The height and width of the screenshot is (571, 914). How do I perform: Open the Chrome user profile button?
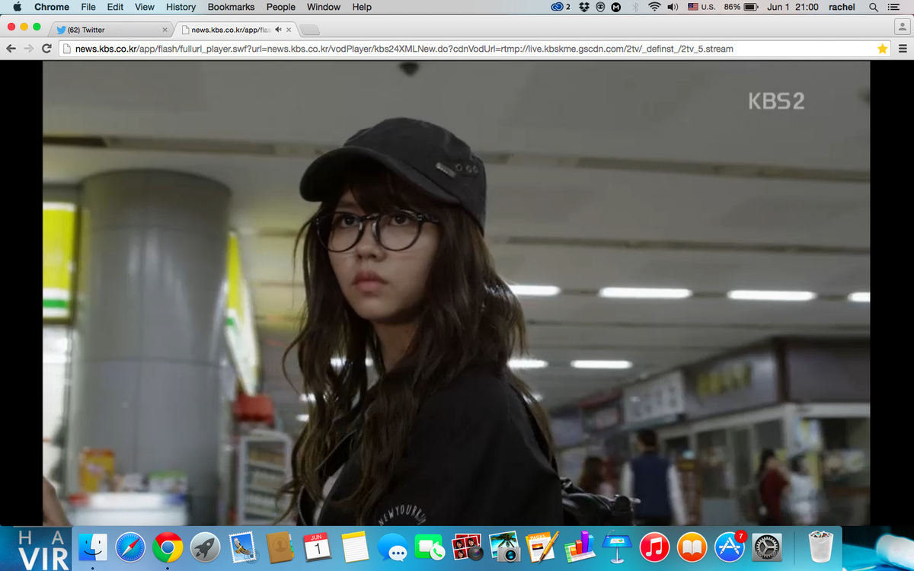coord(901,27)
